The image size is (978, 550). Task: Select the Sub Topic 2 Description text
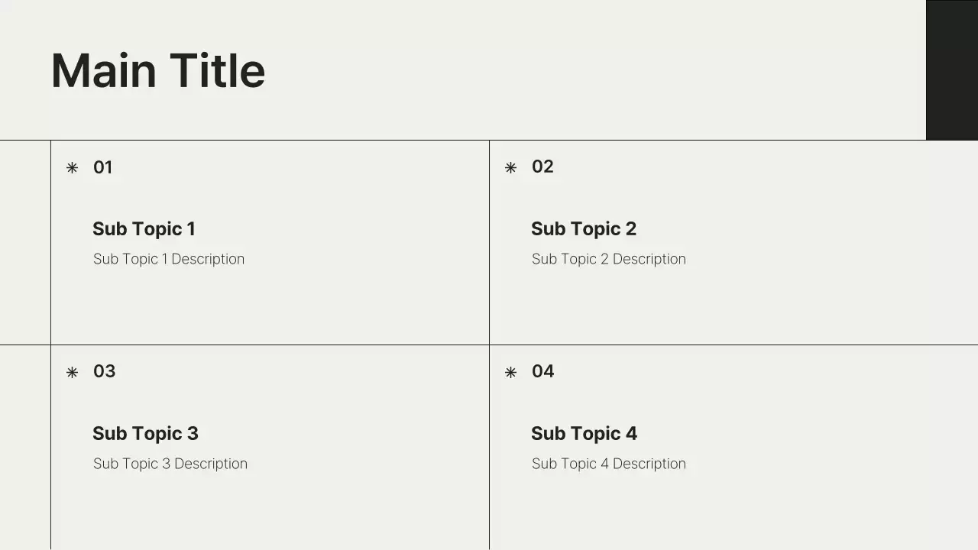pyautogui.click(x=608, y=259)
